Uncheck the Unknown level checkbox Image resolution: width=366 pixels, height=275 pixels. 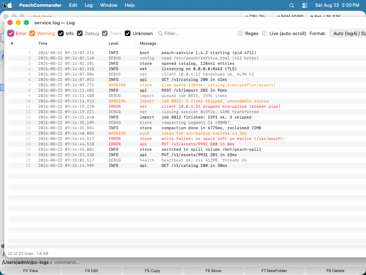coord(128,33)
